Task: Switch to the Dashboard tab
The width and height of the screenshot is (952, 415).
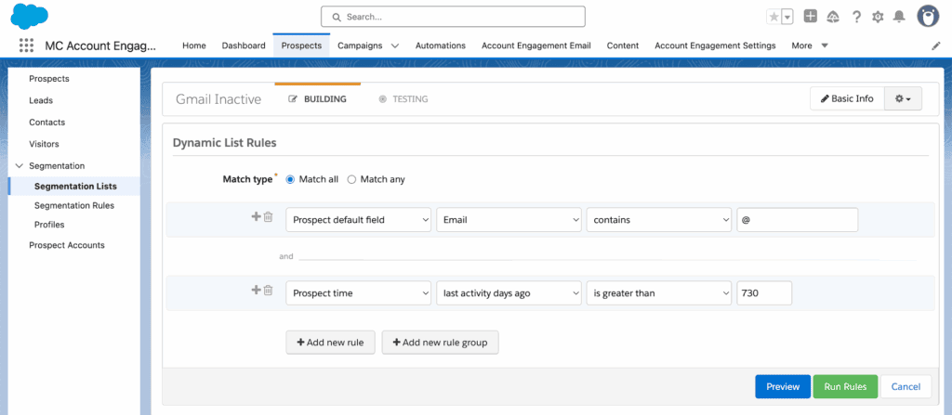Action: coord(244,45)
